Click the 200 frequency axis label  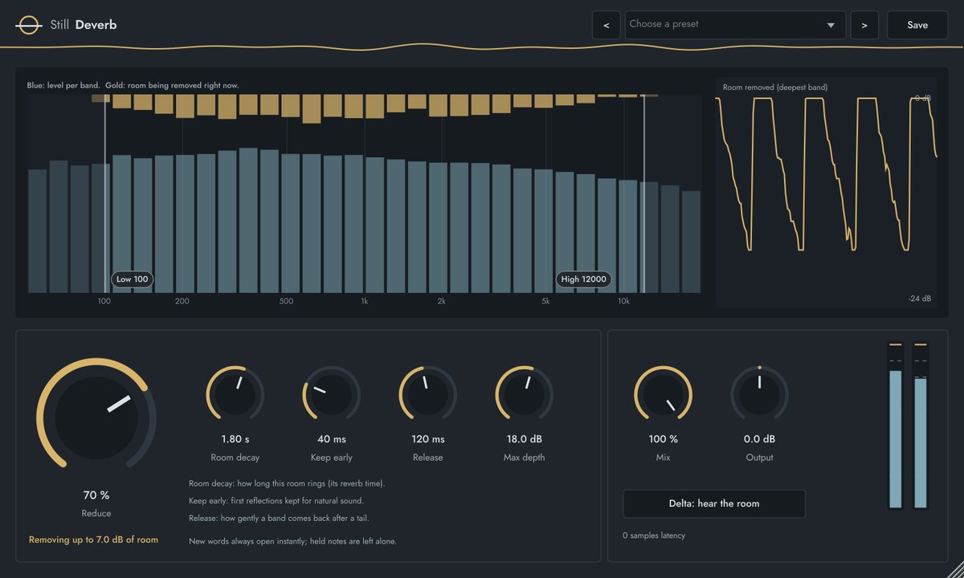182,301
